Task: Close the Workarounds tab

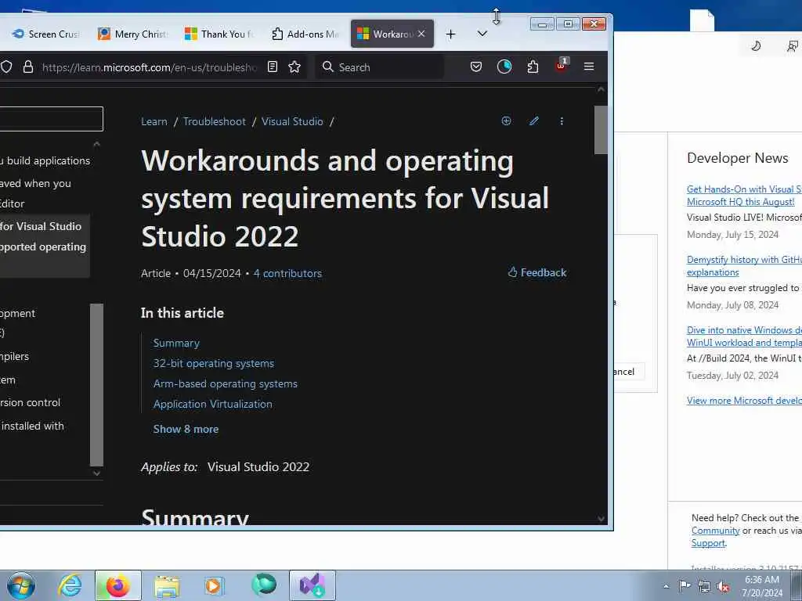Action: point(421,34)
